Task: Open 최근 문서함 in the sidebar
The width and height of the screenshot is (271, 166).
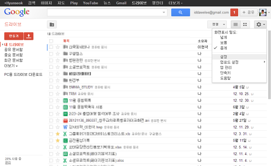Action: pos(14,60)
